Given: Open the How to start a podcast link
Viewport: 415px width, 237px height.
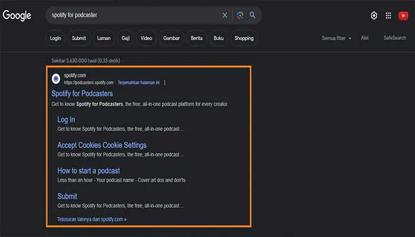Looking at the screenshot, I should (88, 171).
